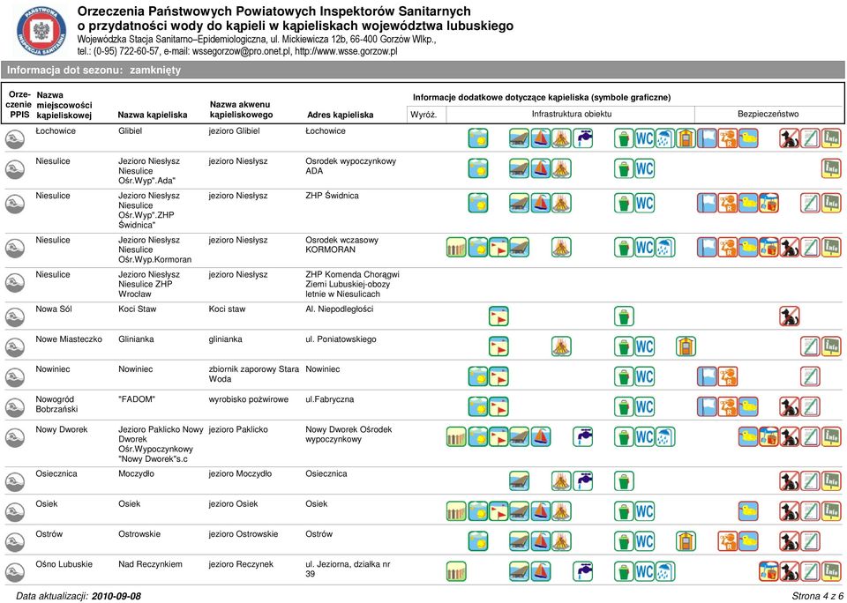Click the campfire icon in ZHP Świdnica row
The height and width of the screenshot is (603, 847).
point(561,203)
